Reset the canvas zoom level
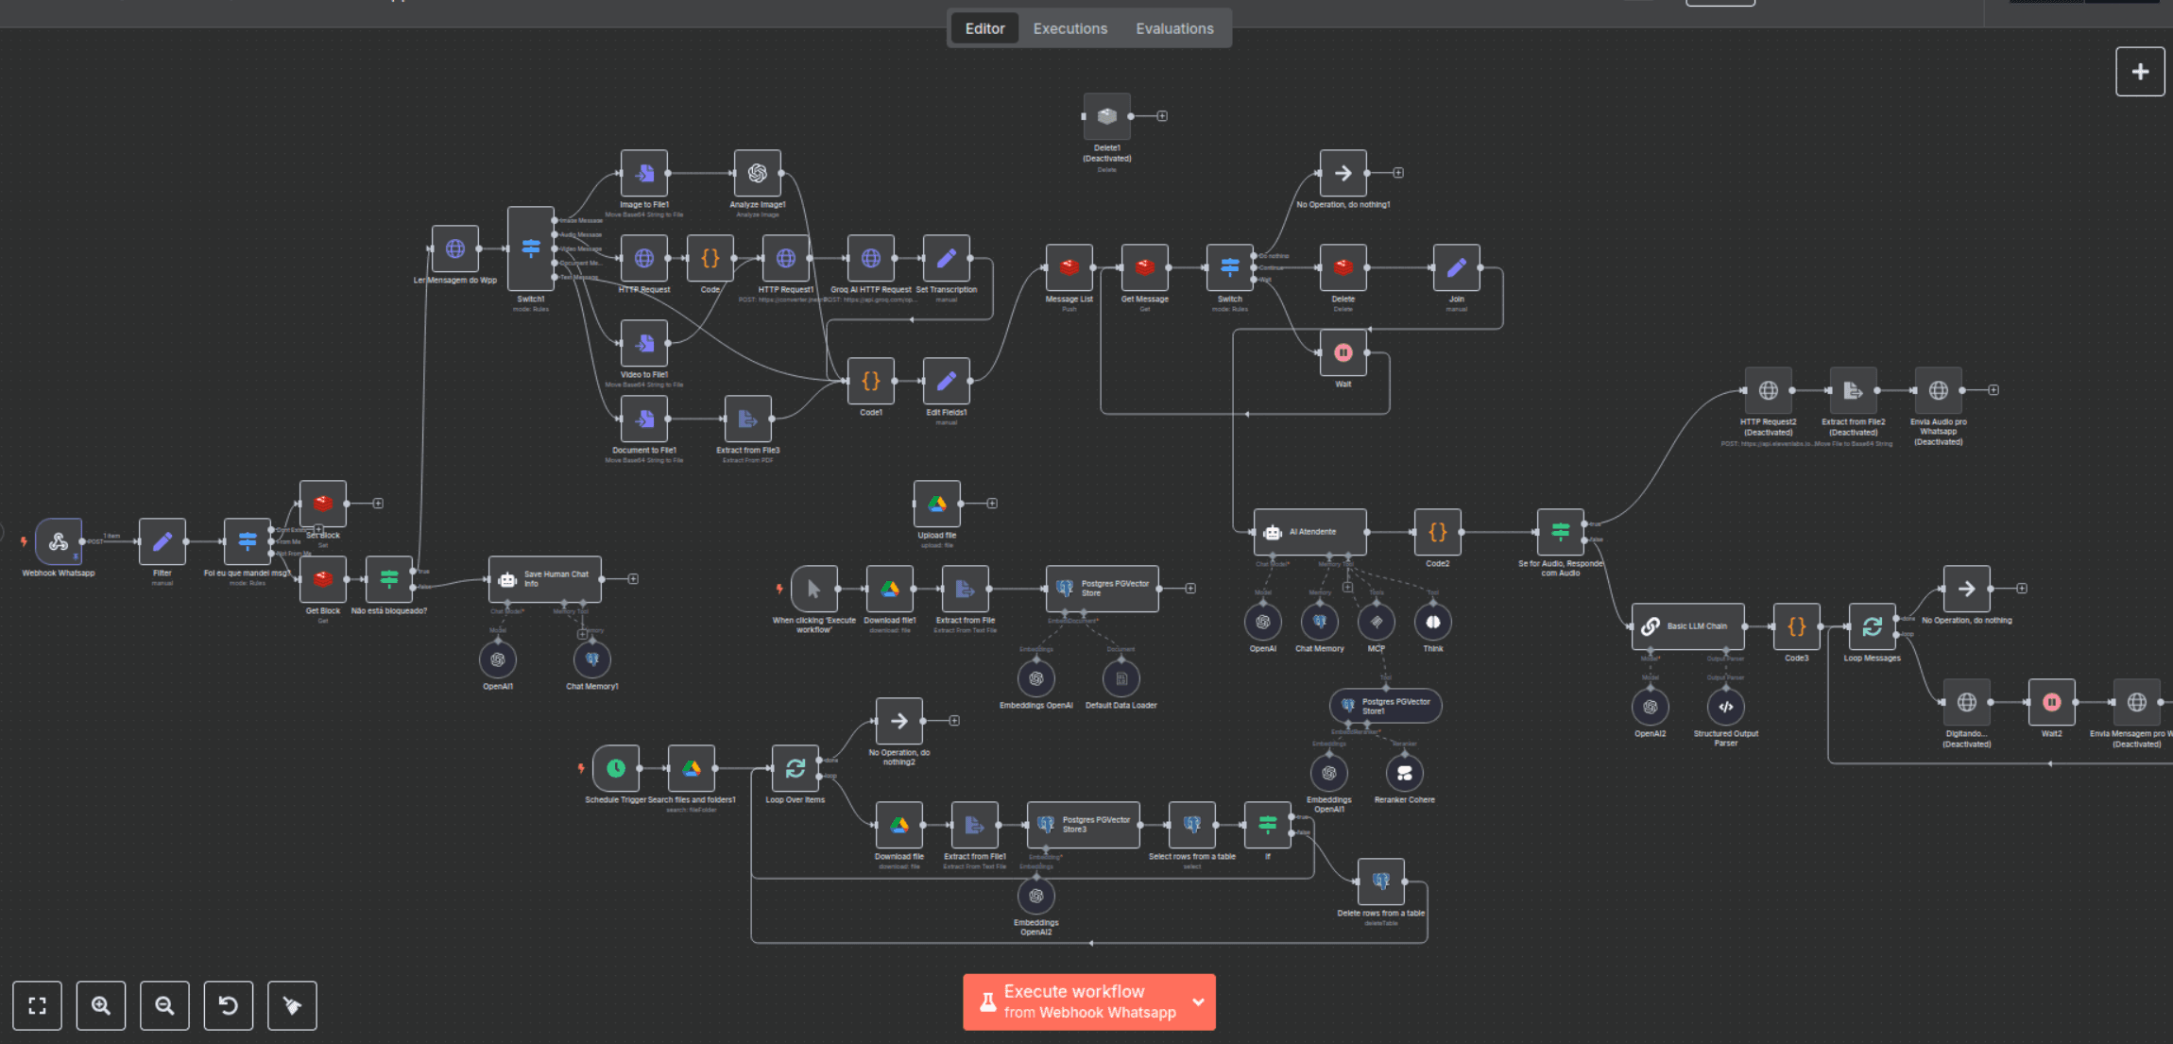Viewport: 2173px width, 1044px height. (229, 1005)
